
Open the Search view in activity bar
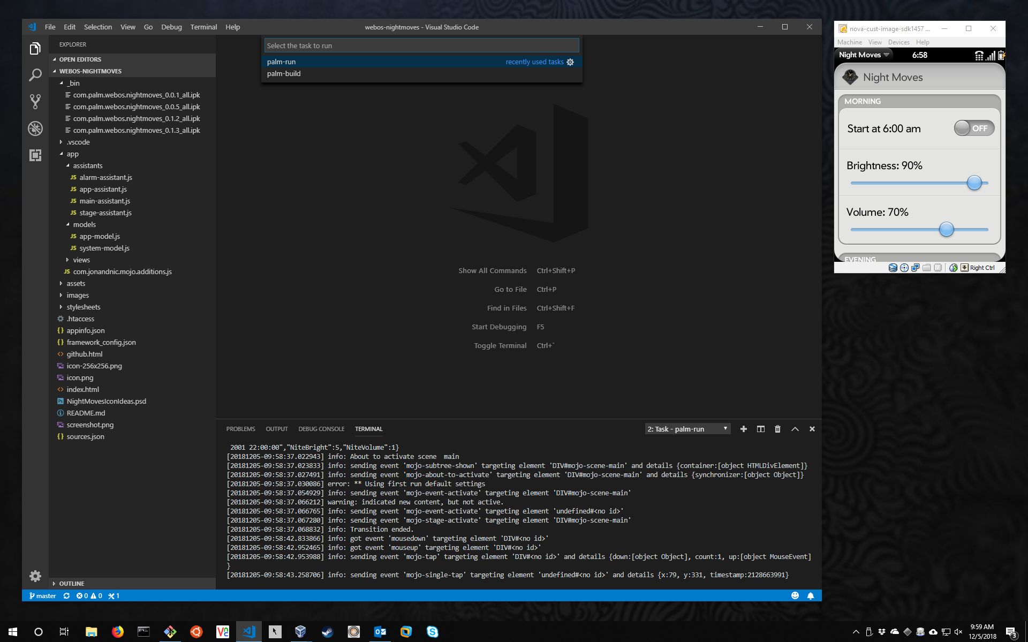click(x=35, y=75)
